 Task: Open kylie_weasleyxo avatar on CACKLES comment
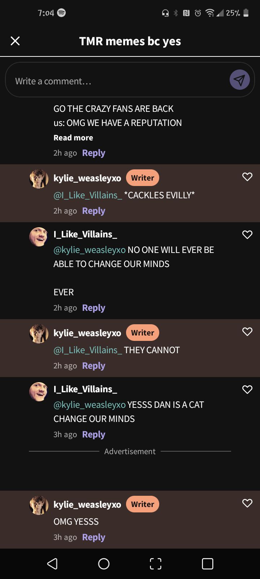coord(39,179)
